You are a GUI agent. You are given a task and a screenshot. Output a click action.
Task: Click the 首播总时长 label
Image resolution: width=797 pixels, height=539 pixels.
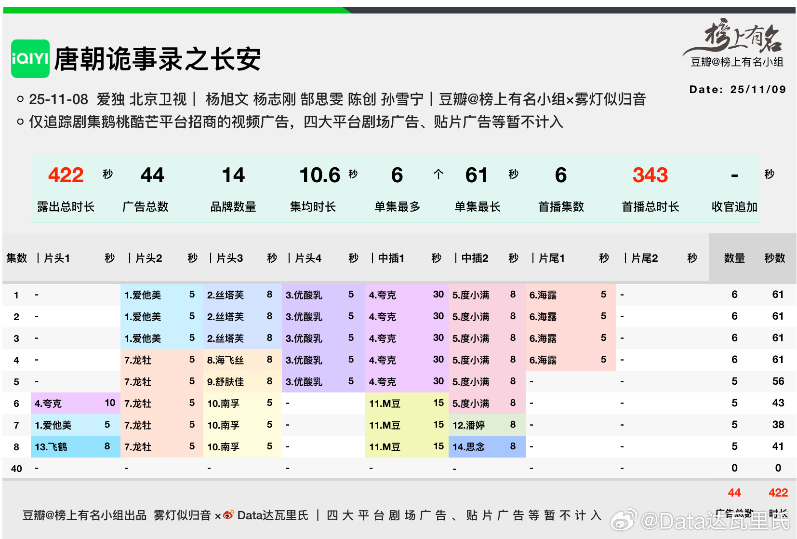point(651,207)
